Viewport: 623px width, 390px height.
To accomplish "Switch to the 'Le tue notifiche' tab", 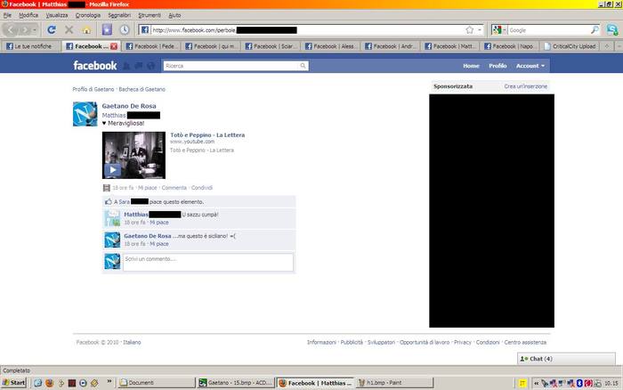I will [x=31, y=46].
